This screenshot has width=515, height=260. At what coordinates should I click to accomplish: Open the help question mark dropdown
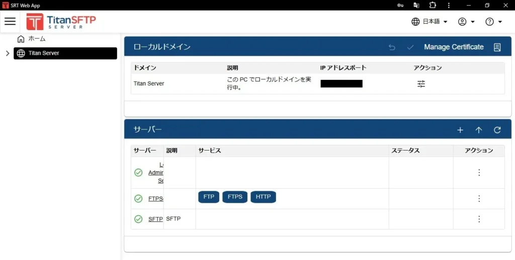493,22
